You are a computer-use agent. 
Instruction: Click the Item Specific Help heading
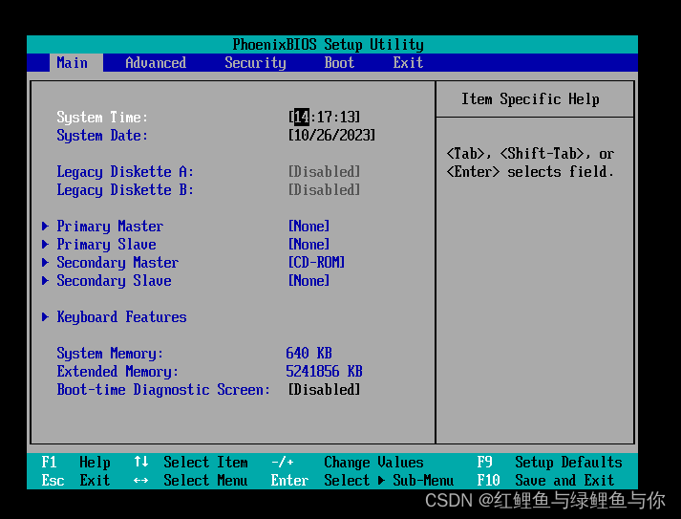click(530, 99)
